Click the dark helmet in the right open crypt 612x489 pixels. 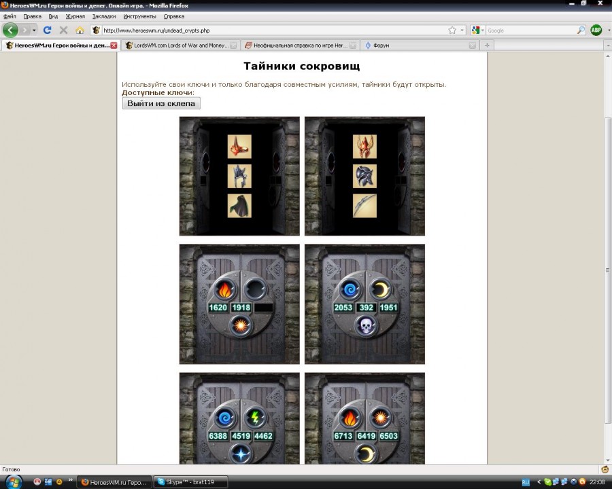point(364,176)
